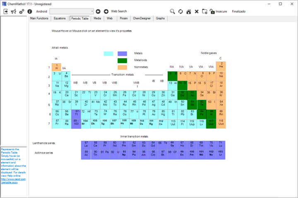Screen dimensions: 298x198
Task: Click the orange Nonmetals legend swatch
Action: pyautogui.click(x=123, y=68)
